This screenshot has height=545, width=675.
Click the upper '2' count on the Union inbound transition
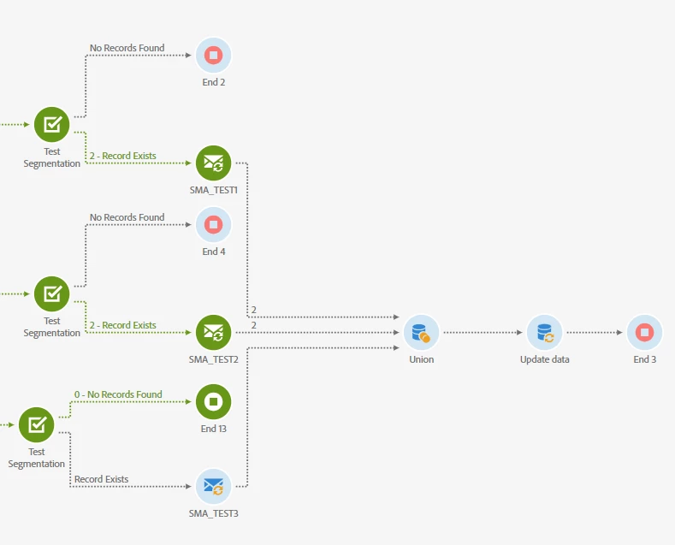[x=254, y=310]
